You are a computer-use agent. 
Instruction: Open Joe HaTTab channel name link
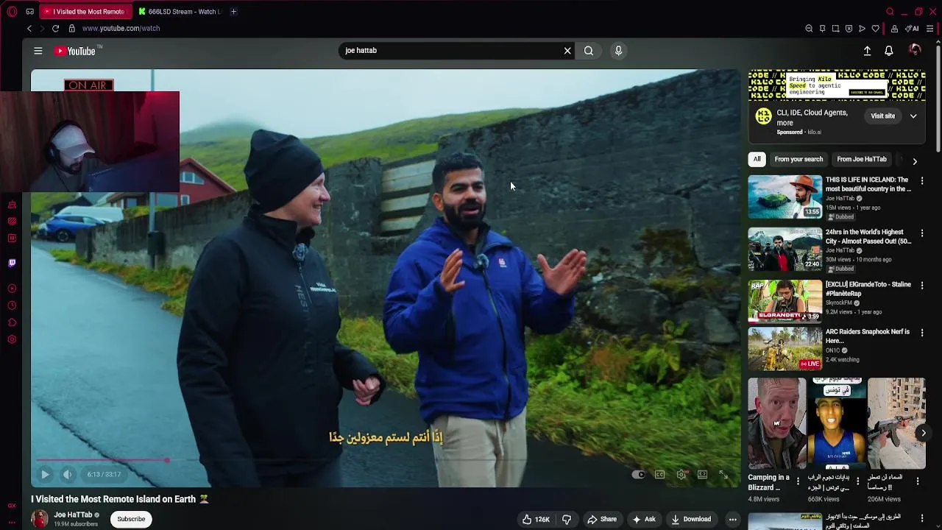click(x=73, y=515)
